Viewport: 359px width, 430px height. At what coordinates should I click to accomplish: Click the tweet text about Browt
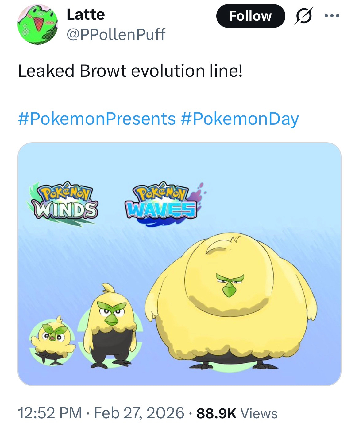pos(130,71)
